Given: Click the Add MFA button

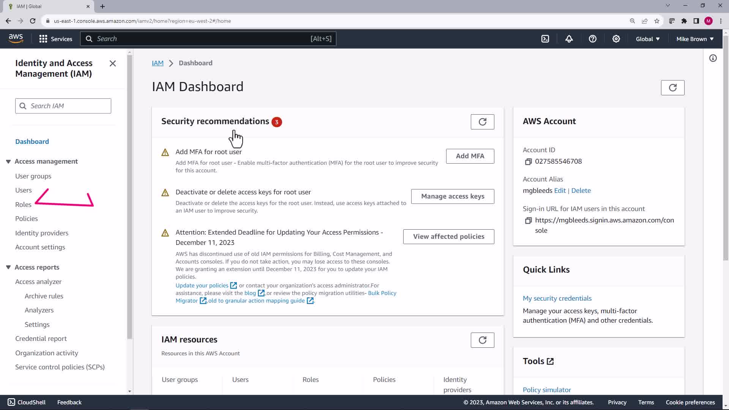Looking at the screenshot, I should click(470, 156).
